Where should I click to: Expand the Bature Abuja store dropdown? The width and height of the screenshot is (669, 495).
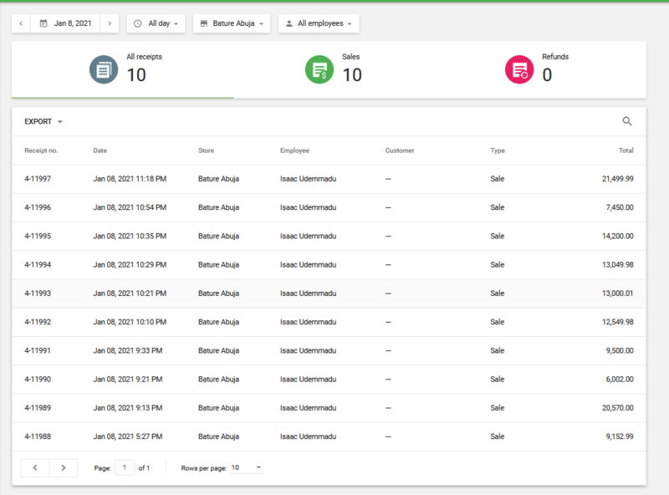[232, 23]
